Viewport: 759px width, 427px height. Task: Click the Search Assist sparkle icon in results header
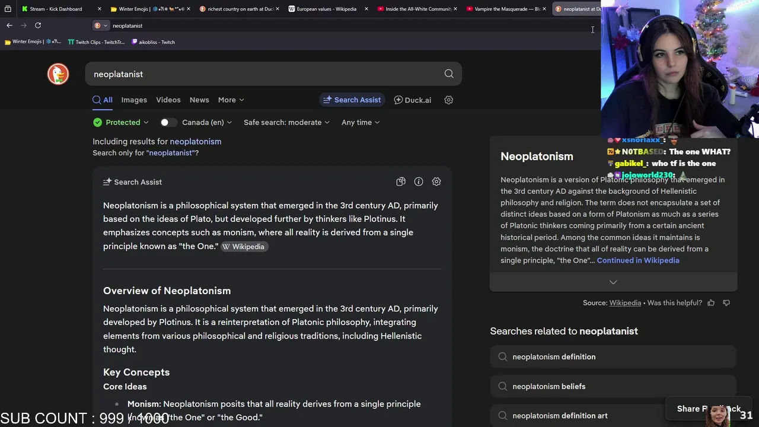[107, 182]
